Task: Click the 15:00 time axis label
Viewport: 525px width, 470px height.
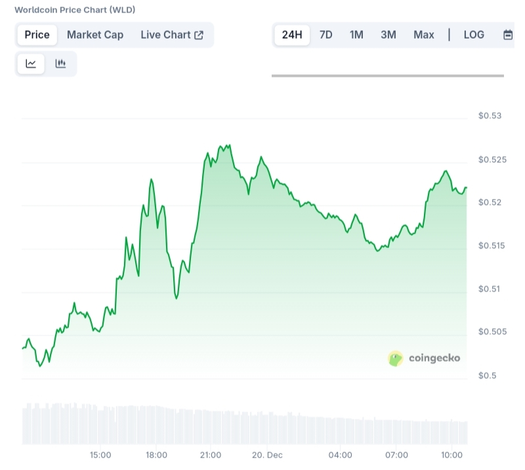Action: [100, 455]
